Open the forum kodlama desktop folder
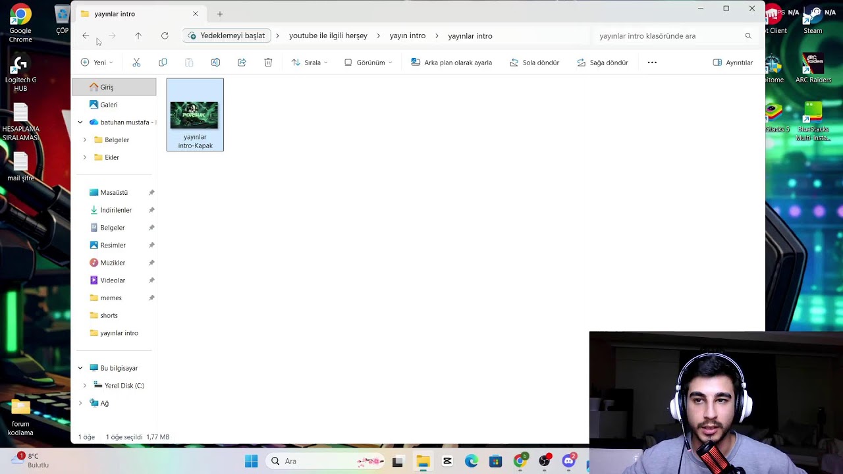This screenshot has height=474, width=843. pyautogui.click(x=20, y=417)
